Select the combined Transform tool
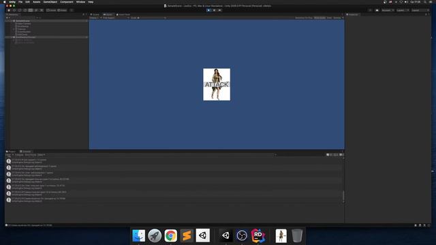Image resolution: width=436 pixels, height=245 pixels. tap(36, 10)
